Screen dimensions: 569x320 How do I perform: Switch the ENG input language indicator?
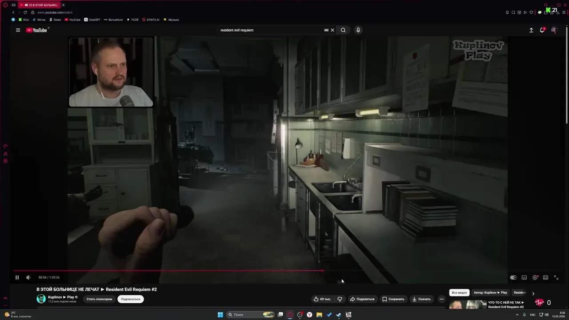point(533,315)
